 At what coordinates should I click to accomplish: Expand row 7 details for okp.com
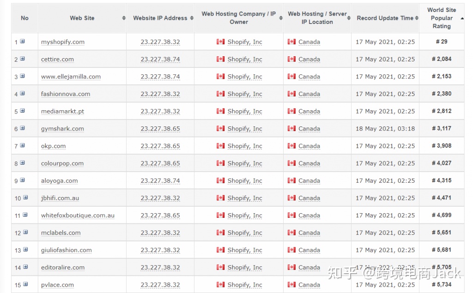pos(22,145)
